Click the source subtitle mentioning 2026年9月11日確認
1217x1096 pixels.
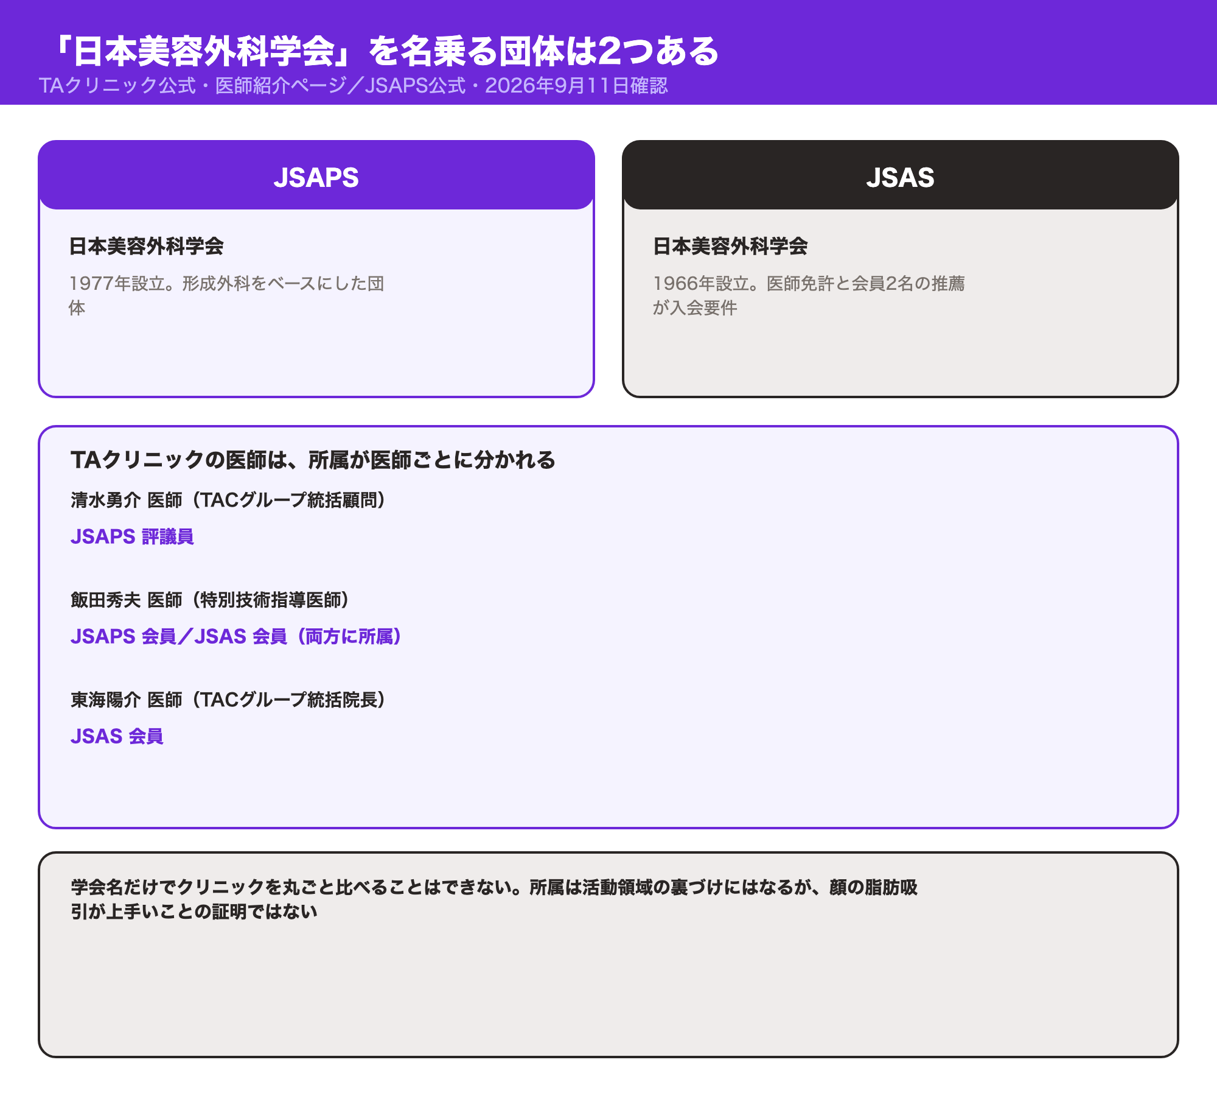pyautogui.click(x=353, y=85)
